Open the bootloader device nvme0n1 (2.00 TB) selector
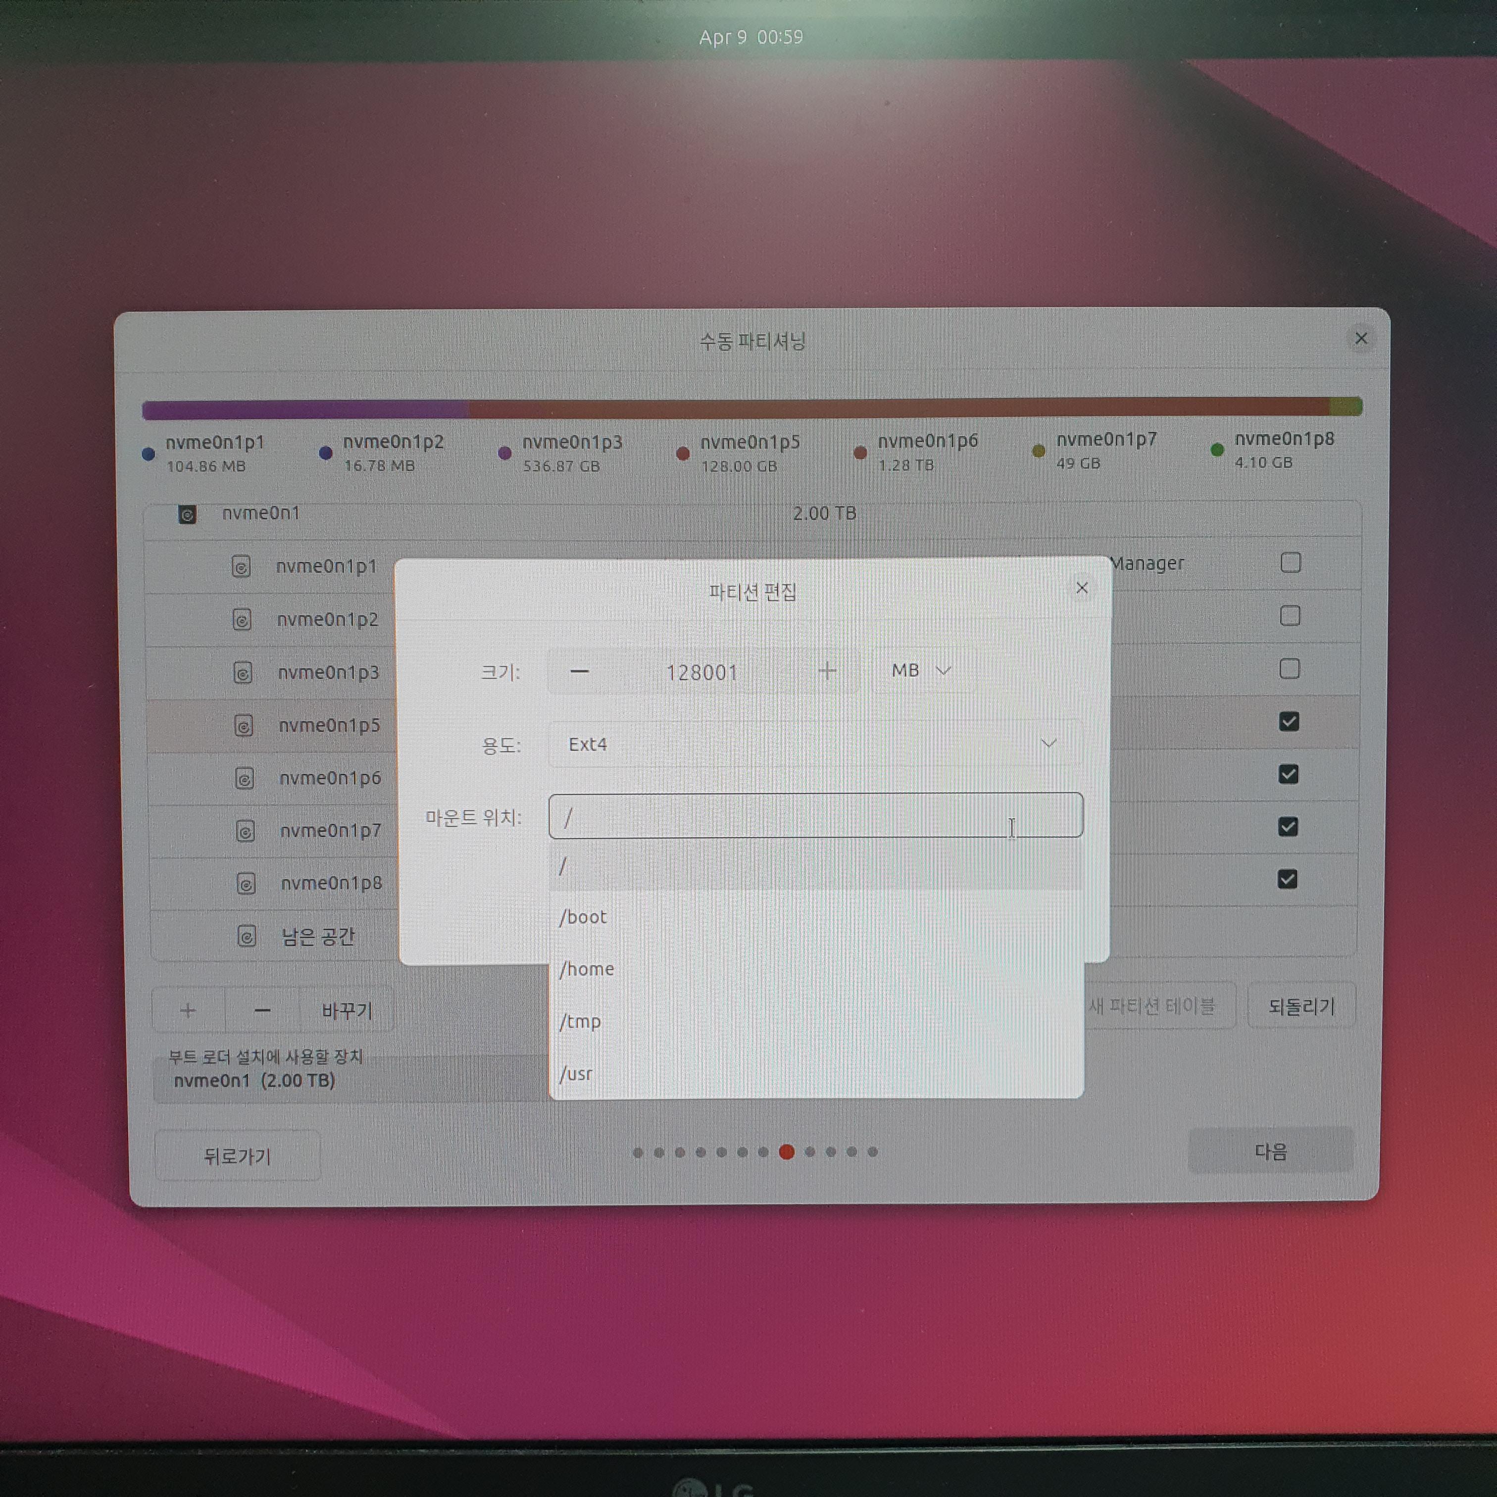1497x1497 pixels. (x=350, y=1080)
